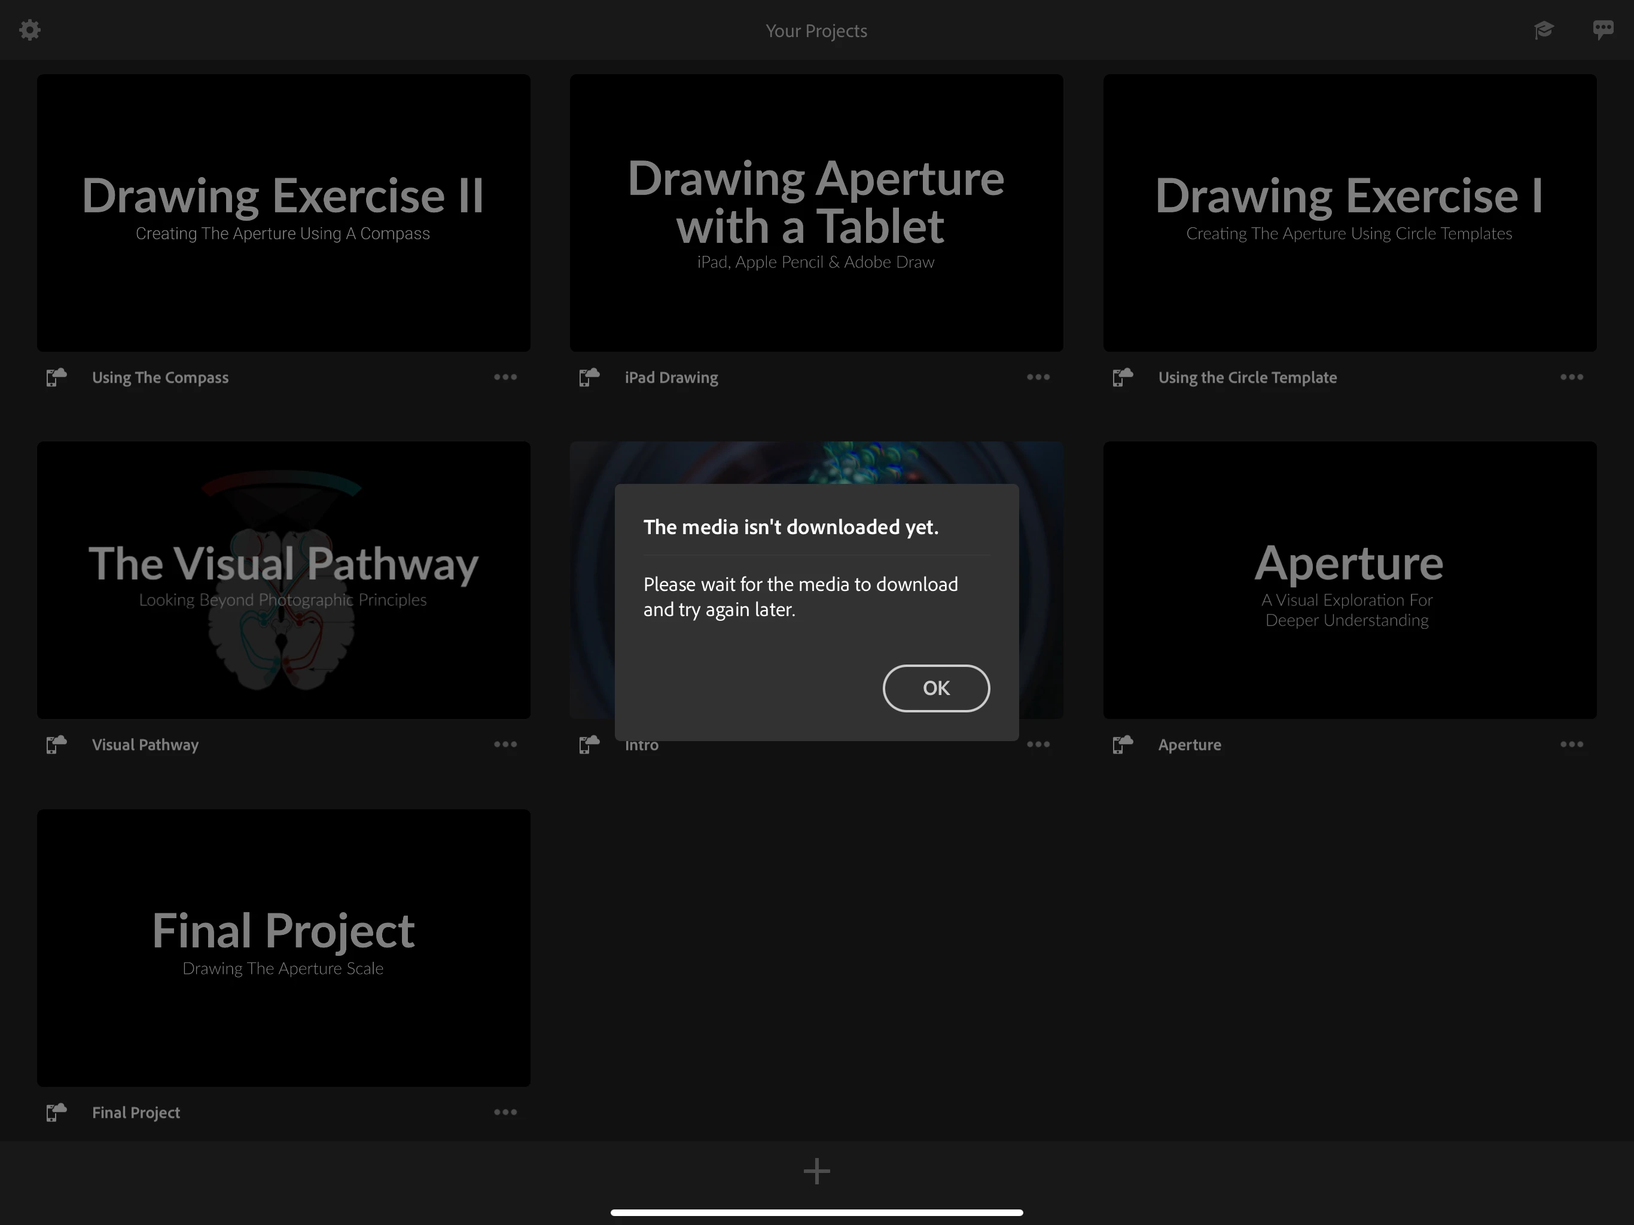Viewport: 1634px width, 1225px height.
Task: Open Drawing Aperture with a Tablet thumbnail
Action: pos(816,213)
